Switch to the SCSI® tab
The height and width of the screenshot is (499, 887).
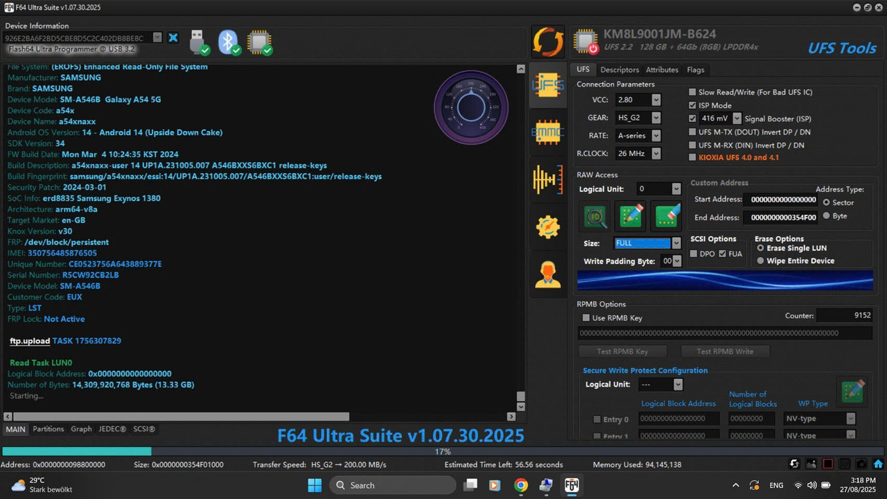[x=144, y=429]
